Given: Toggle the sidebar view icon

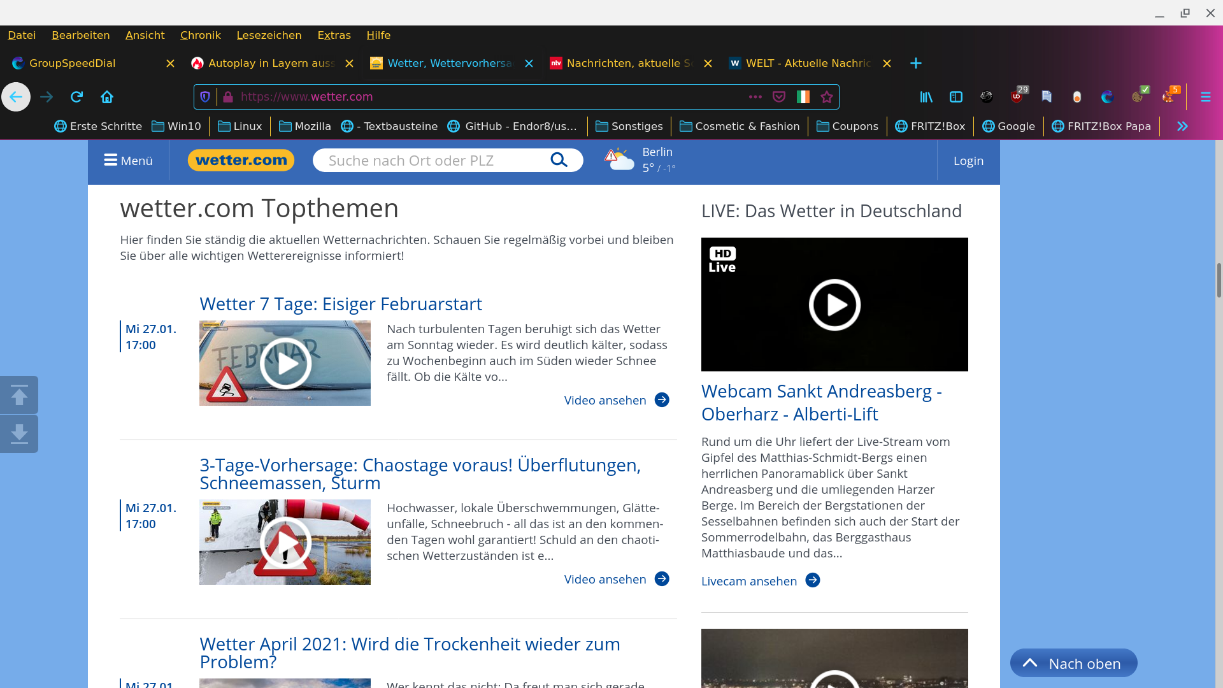Looking at the screenshot, I should click(956, 97).
